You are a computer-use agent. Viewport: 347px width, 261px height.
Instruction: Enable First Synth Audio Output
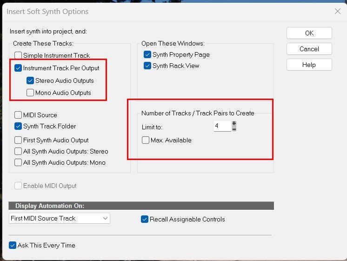pos(19,140)
